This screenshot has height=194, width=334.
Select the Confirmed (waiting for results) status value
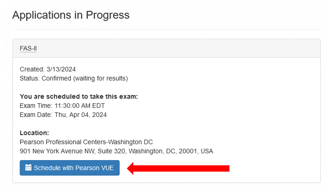(x=85, y=78)
